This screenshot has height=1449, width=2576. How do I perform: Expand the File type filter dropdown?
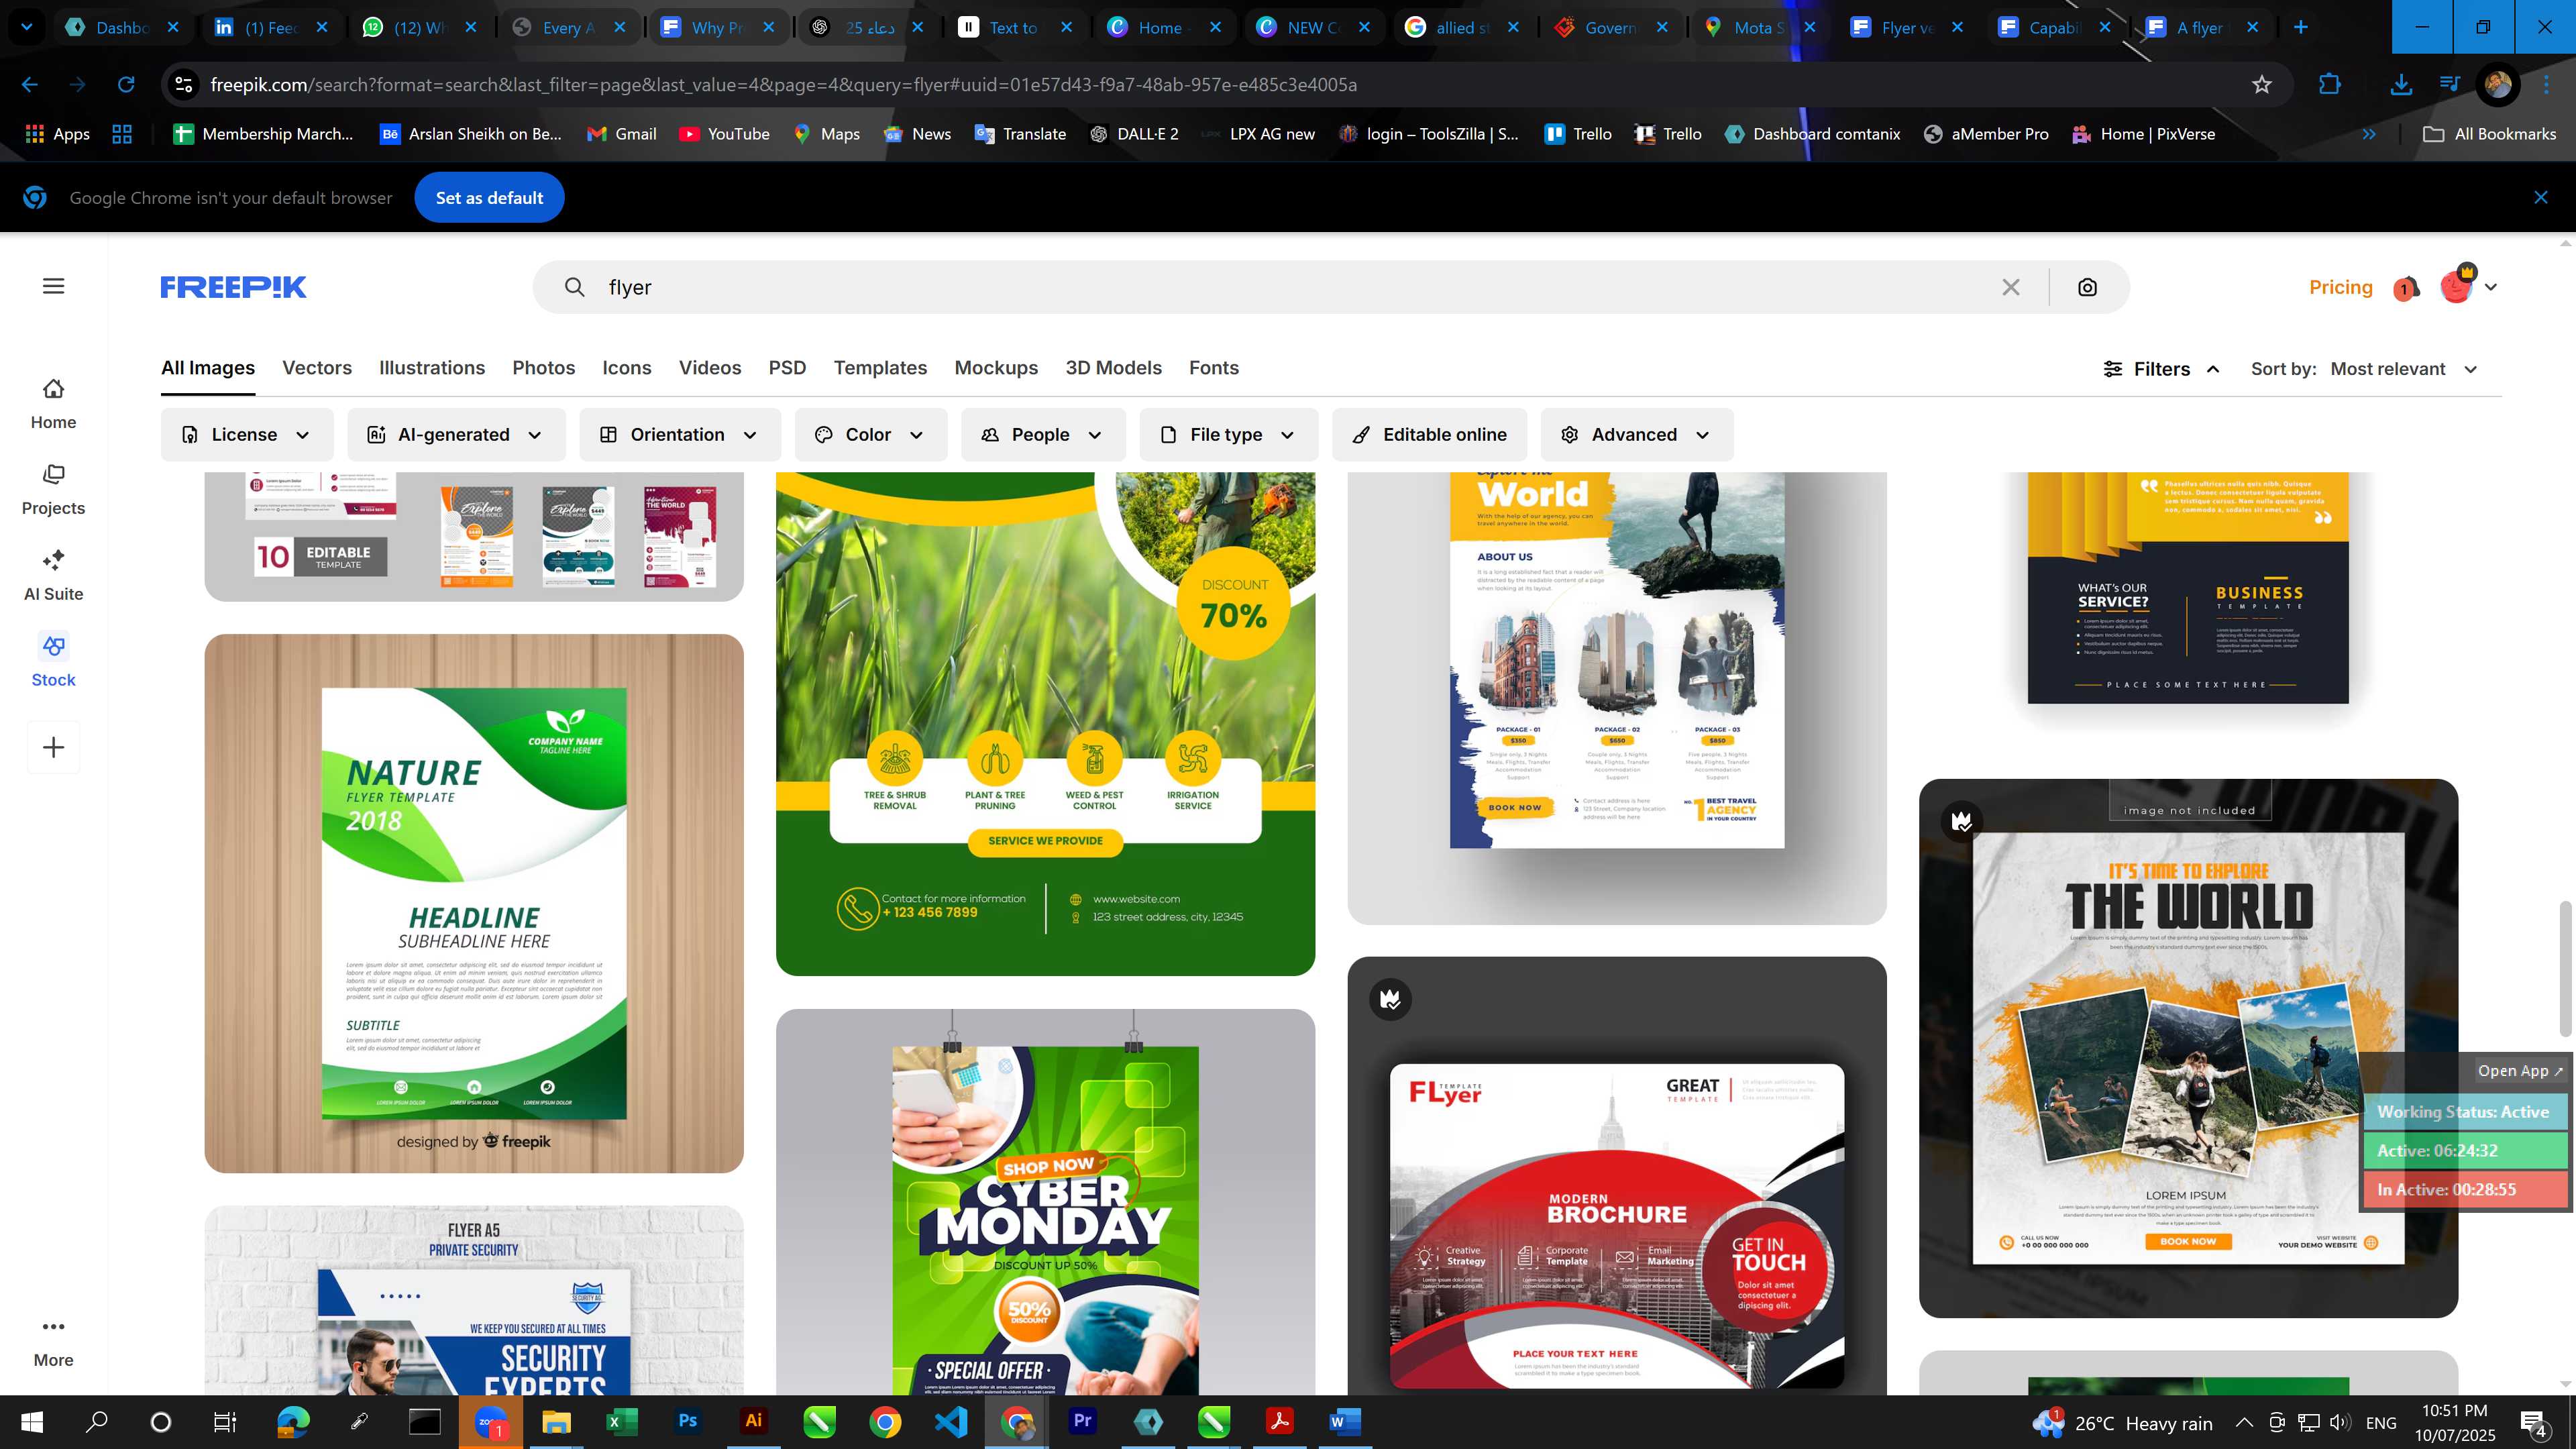[x=1228, y=435]
